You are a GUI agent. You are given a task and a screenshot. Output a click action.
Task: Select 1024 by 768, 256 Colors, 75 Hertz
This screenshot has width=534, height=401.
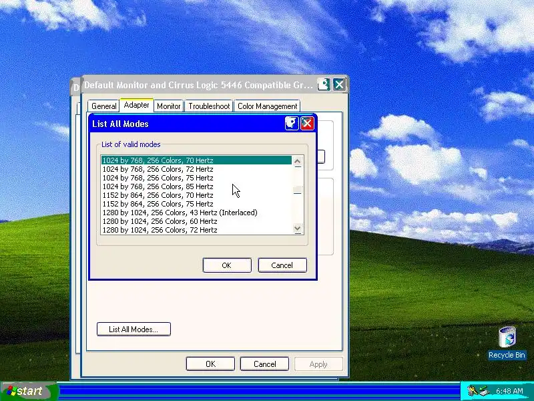click(x=196, y=178)
